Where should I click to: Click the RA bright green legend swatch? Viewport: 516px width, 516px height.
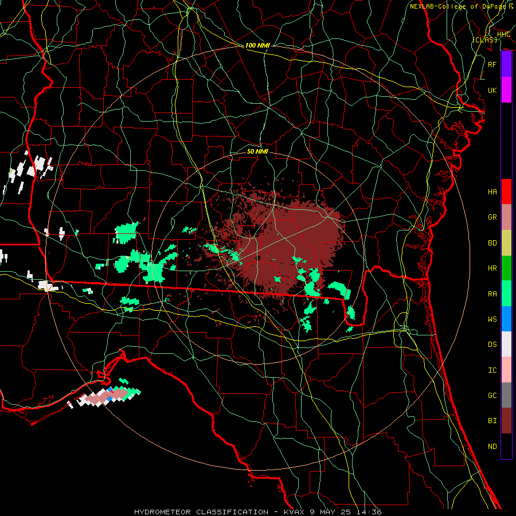(506, 294)
